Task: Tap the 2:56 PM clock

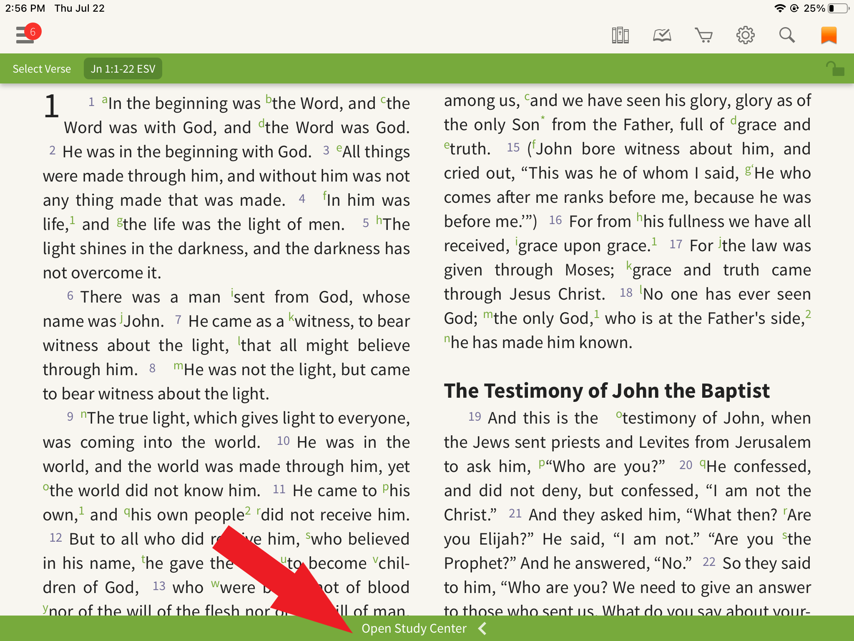Action: pos(25,8)
